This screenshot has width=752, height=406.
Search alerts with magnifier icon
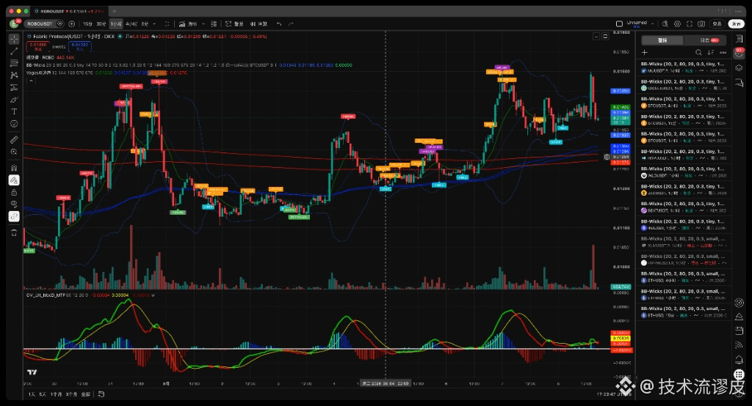[699, 52]
